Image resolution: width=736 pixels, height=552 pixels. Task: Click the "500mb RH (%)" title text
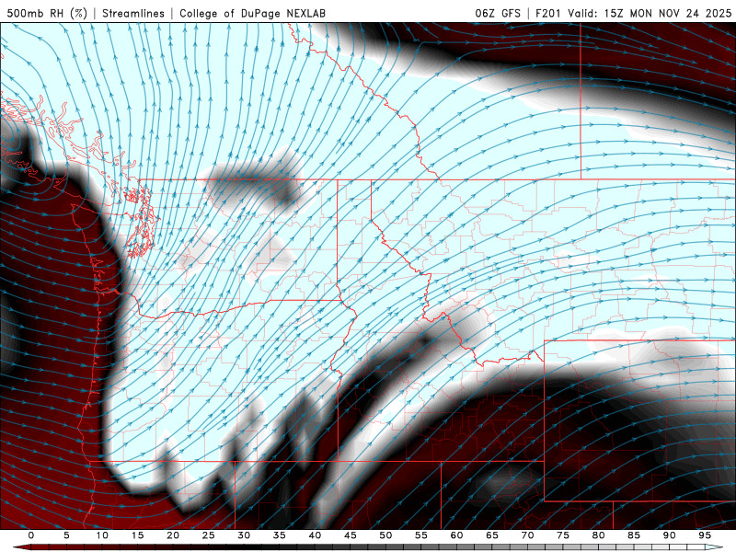(x=47, y=13)
